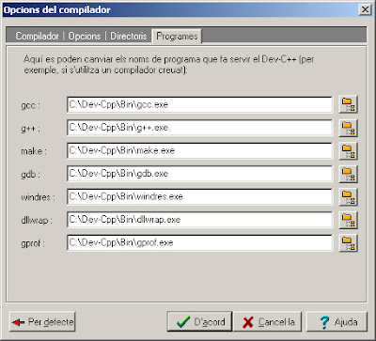Click the gcc path input field
This screenshot has width=376, height=341.
pyautogui.click(x=199, y=104)
